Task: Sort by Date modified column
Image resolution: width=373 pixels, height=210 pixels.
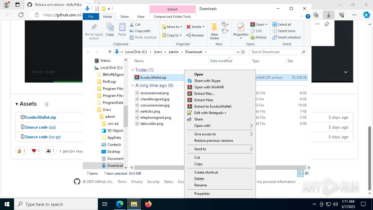Action: coord(229,61)
